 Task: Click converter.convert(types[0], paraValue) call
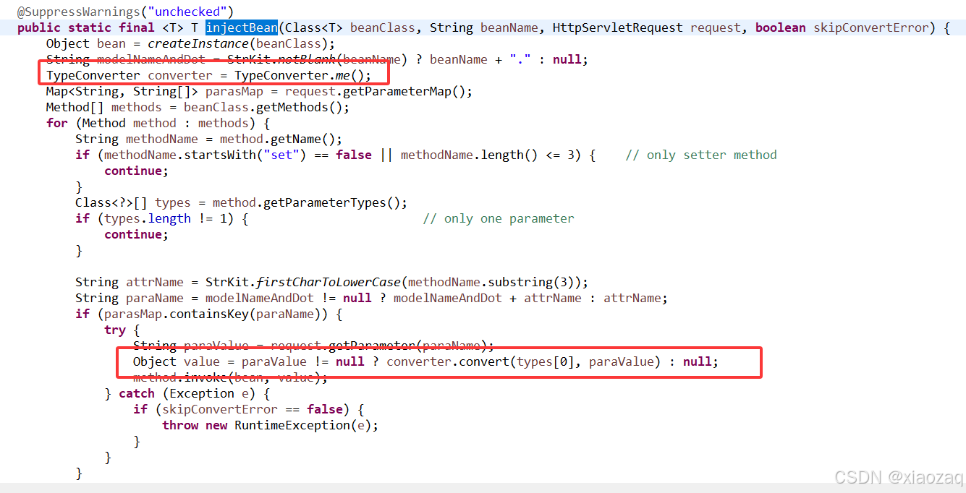523,361
